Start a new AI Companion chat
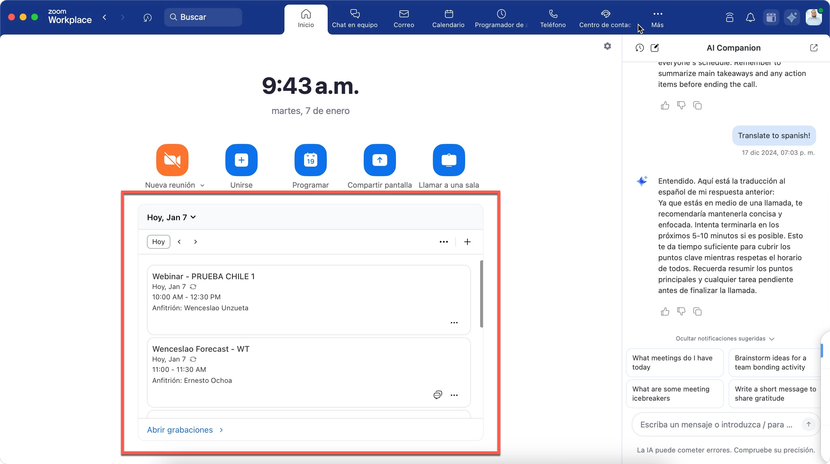Image resolution: width=830 pixels, height=464 pixels. tap(655, 48)
